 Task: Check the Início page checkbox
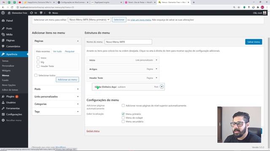[x=38, y=58]
